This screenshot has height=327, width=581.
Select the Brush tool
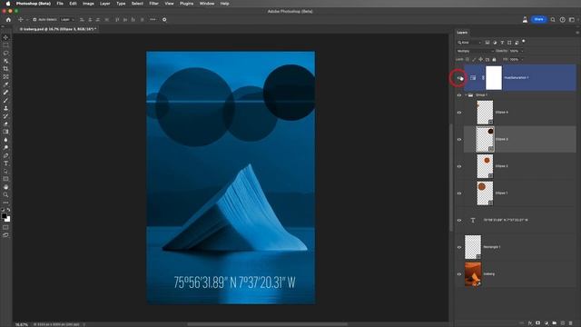pos(5,100)
